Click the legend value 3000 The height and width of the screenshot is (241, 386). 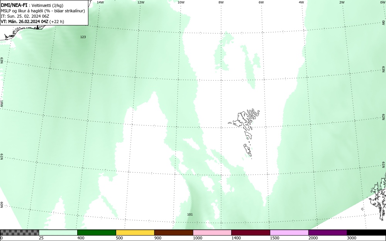coord(352,238)
